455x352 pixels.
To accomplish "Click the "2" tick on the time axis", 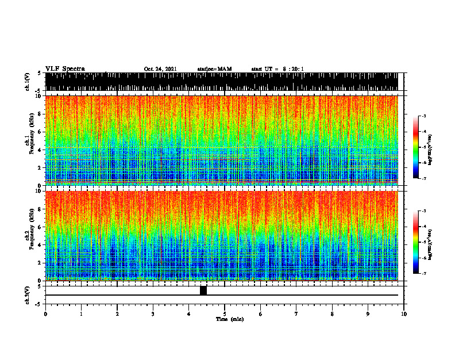I will pos(117,314).
